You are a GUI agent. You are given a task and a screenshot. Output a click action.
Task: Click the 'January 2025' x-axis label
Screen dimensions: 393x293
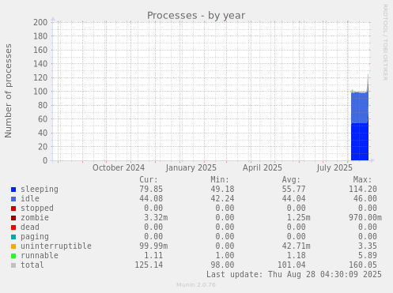[191, 168]
